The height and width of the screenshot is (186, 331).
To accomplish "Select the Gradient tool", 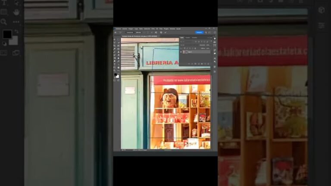I will 114,58.
